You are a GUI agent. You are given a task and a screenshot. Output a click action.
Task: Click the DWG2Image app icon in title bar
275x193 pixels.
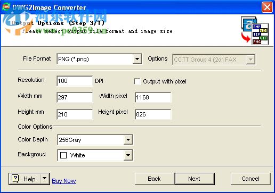click(x=6, y=7)
